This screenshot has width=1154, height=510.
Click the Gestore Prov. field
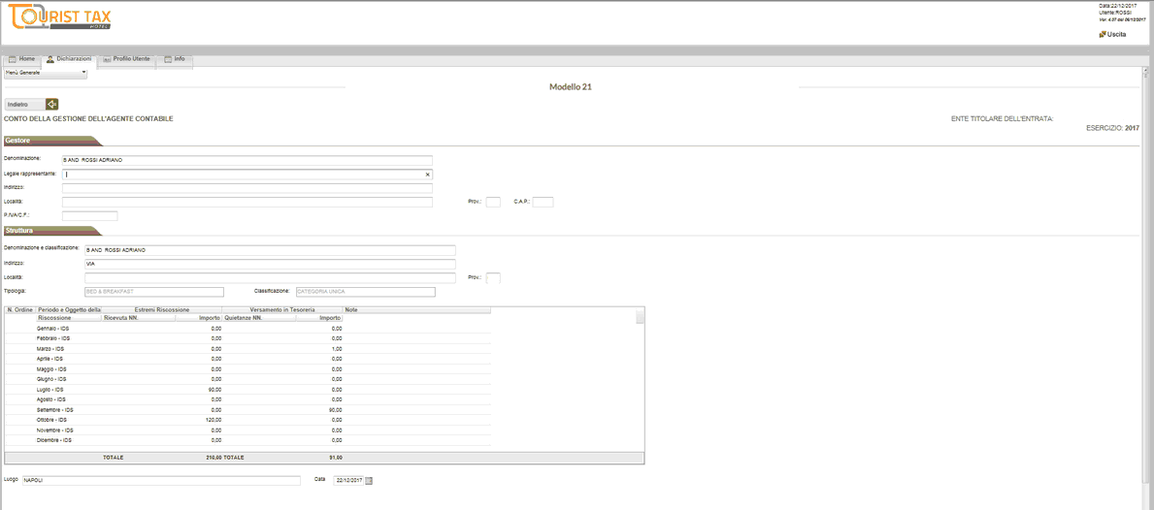pyautogui.click(x=493, y=202)
